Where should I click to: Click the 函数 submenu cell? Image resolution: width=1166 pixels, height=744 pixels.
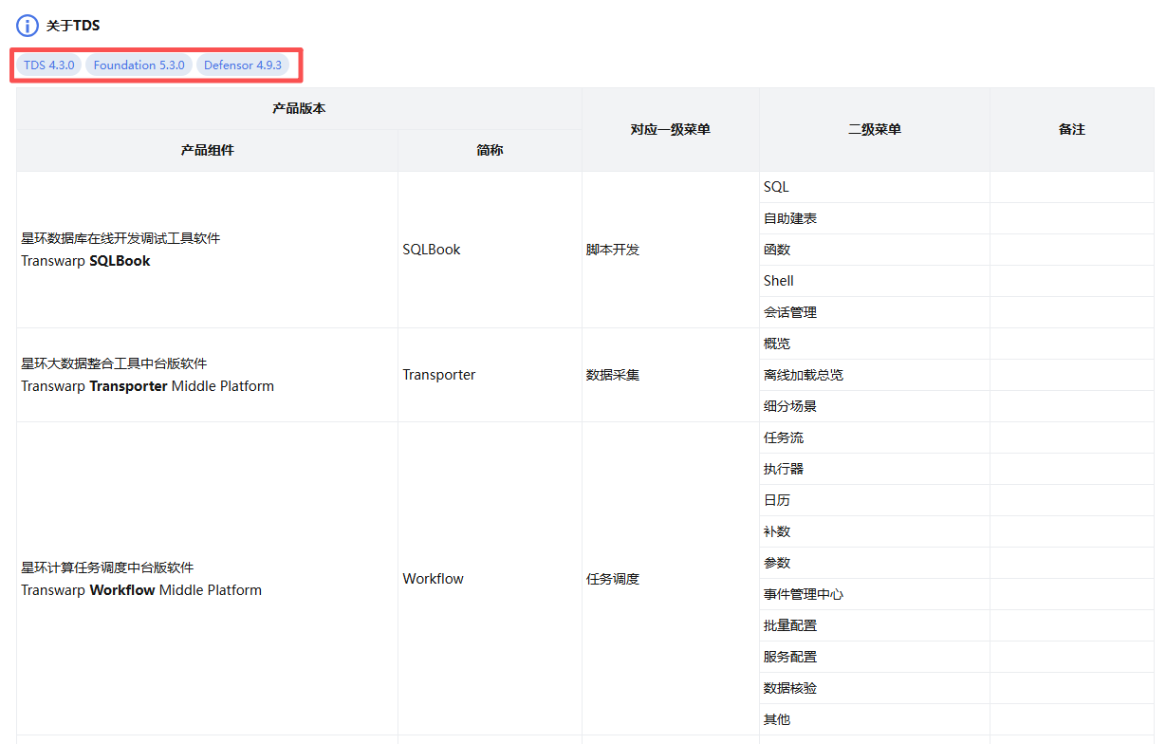(875, 250)
